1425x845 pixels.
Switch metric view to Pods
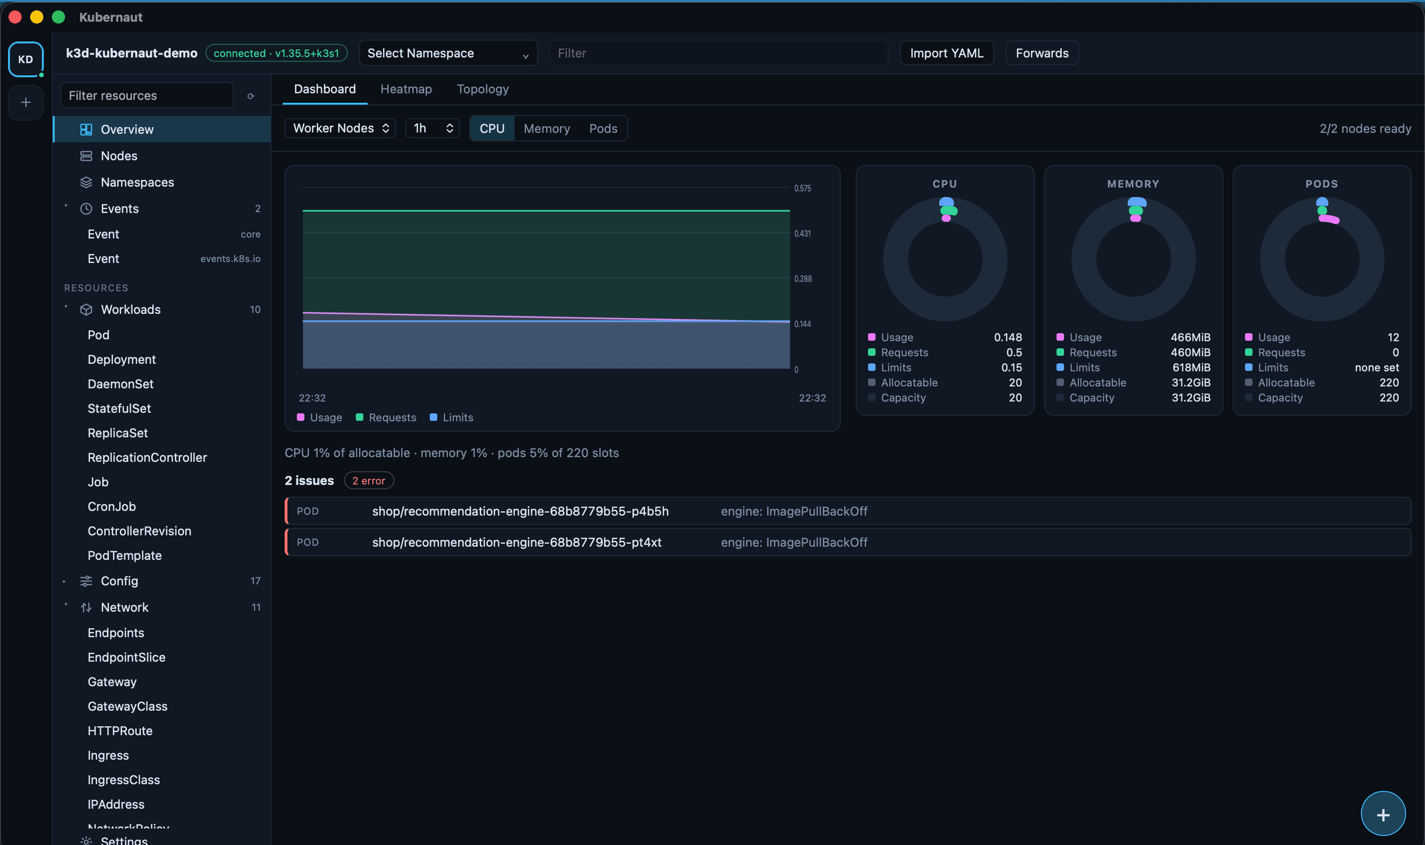[x=603, y=128]
